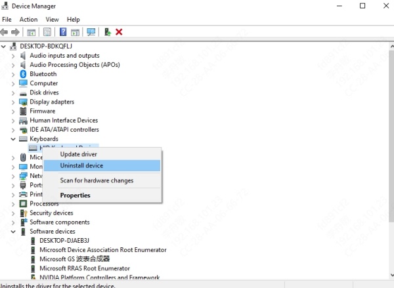
Task: Click the IDE ATA/ATAPI controllers icon
Action: [24, 130]
